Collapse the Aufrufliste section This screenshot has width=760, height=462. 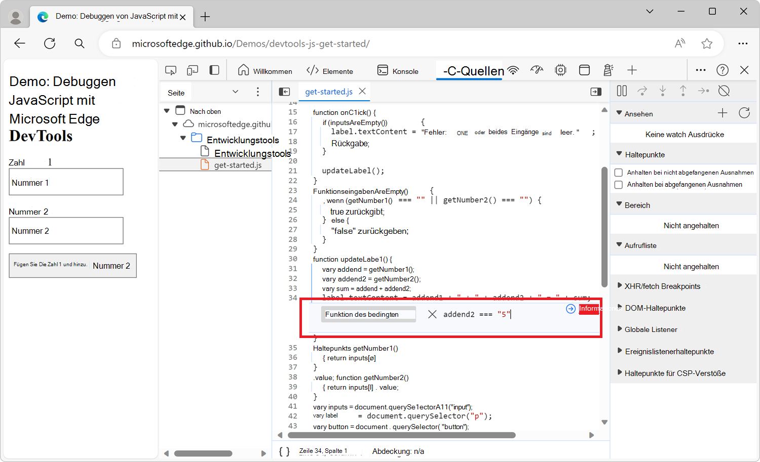[619, 244]
